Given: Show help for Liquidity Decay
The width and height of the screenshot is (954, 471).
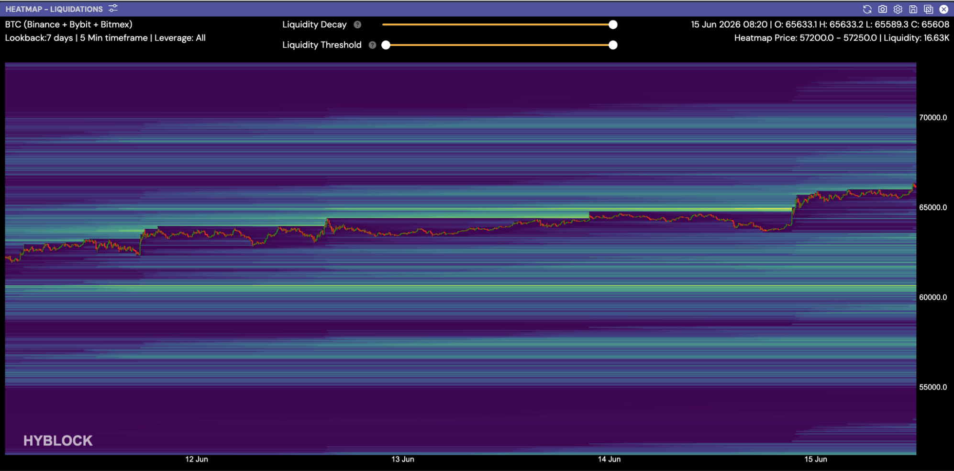Looking at the screenshot, I should point(357,25).
